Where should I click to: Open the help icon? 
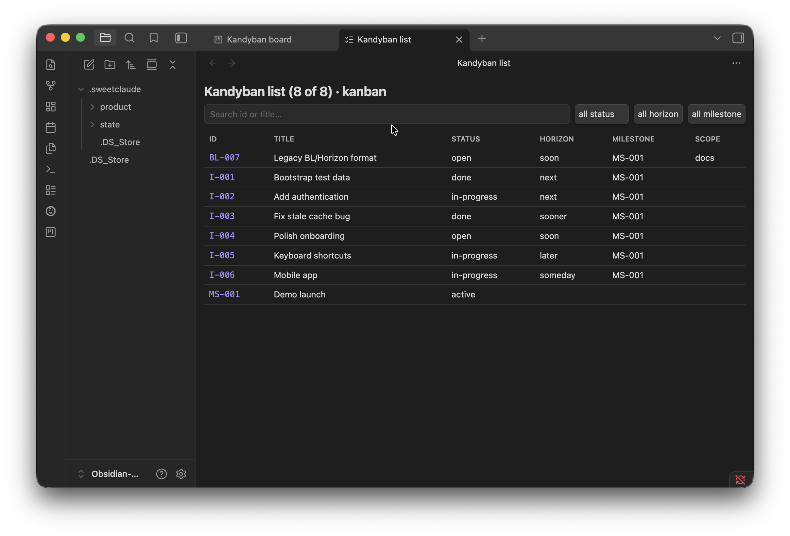[162, 474]
